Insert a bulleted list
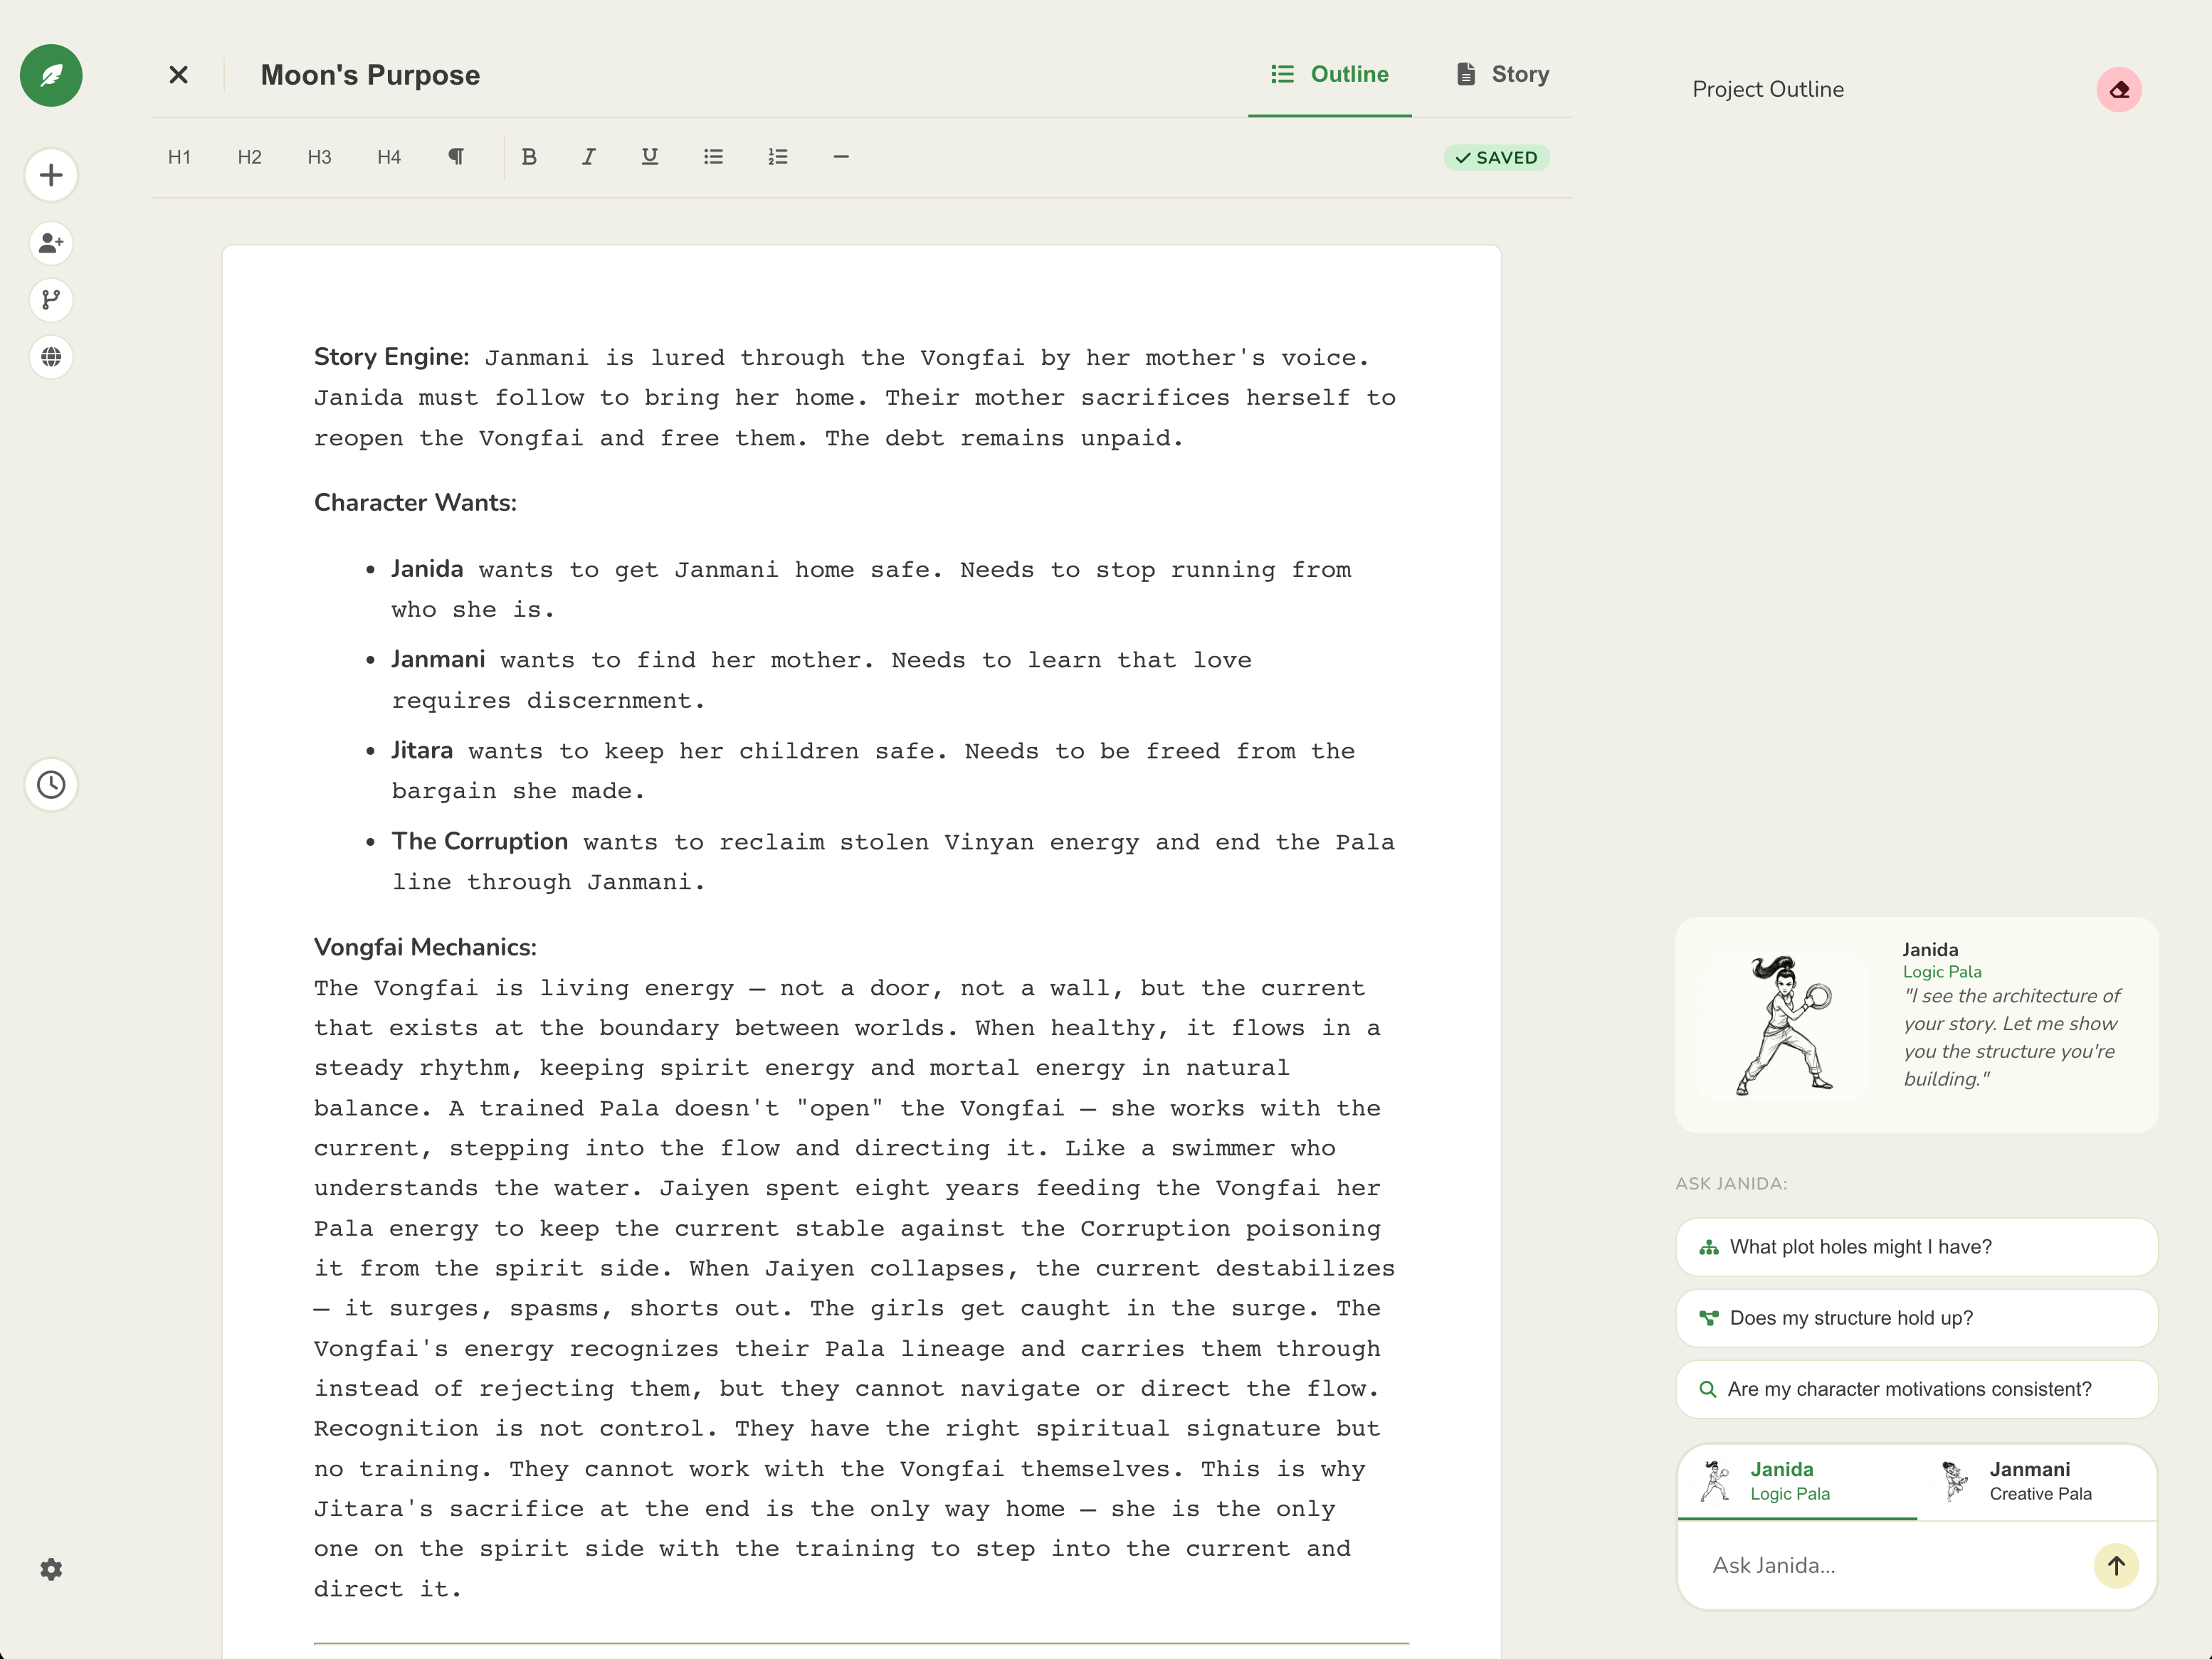Viewport: 2212px width, 1659px height. tap(713, 157)
